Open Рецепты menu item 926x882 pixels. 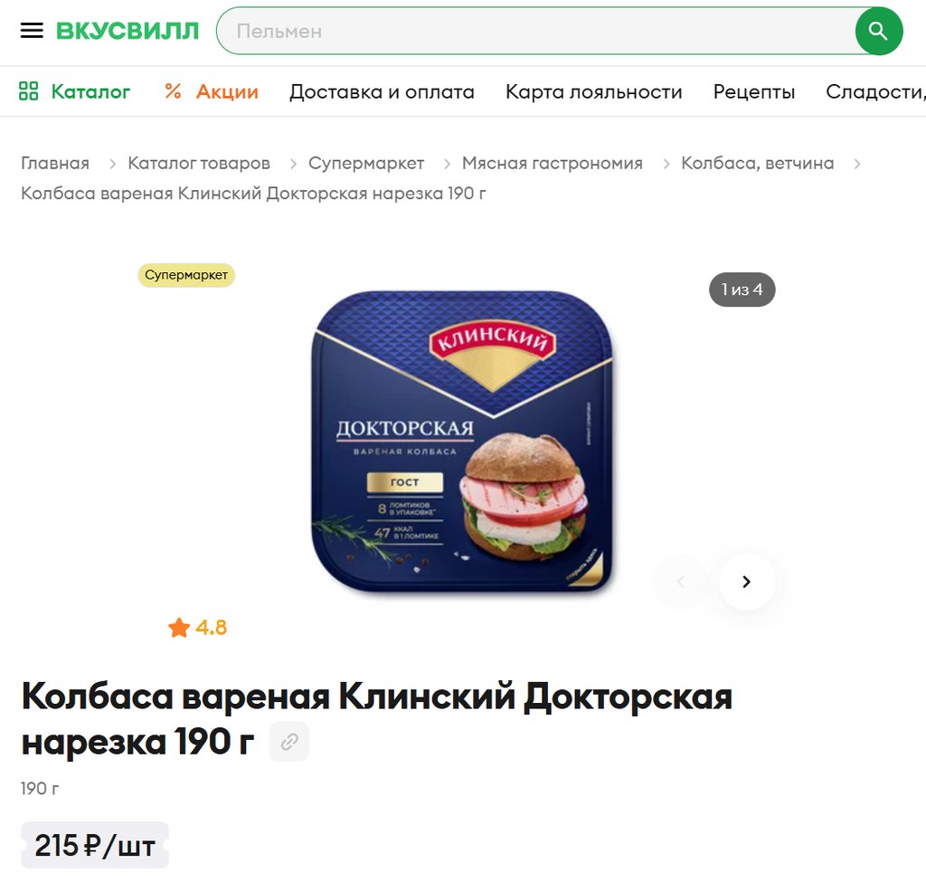click(x=753, y=91)
